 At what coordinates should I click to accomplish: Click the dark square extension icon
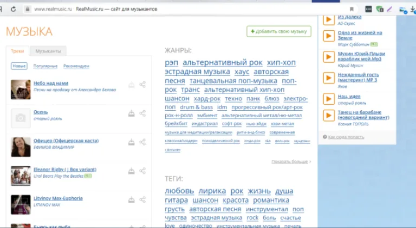pos(368,9)
